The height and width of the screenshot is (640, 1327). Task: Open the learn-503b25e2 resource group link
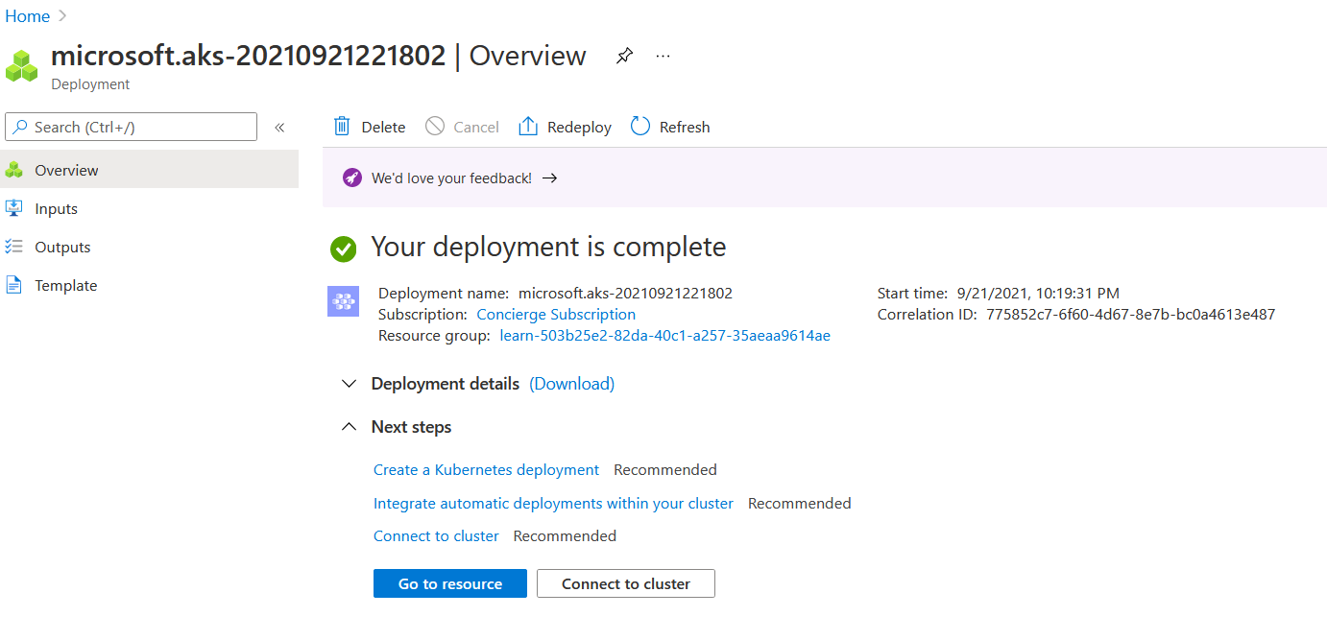pos(665,336)
